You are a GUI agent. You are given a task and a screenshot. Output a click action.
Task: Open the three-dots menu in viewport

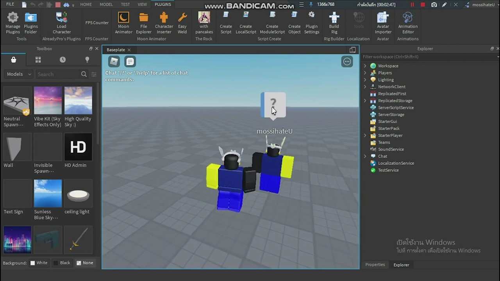(x=347, y=61)
